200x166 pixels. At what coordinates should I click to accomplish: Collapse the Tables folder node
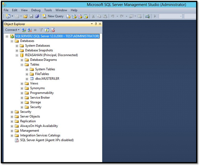click(x=22, y=65)
